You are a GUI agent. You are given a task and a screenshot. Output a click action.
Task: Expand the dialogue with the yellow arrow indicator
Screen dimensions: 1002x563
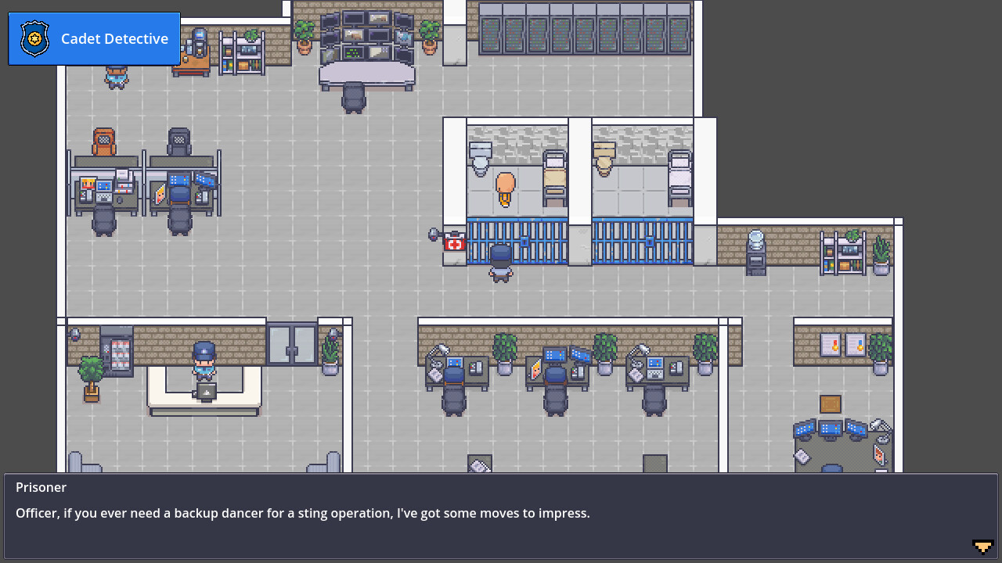(982, 547)
